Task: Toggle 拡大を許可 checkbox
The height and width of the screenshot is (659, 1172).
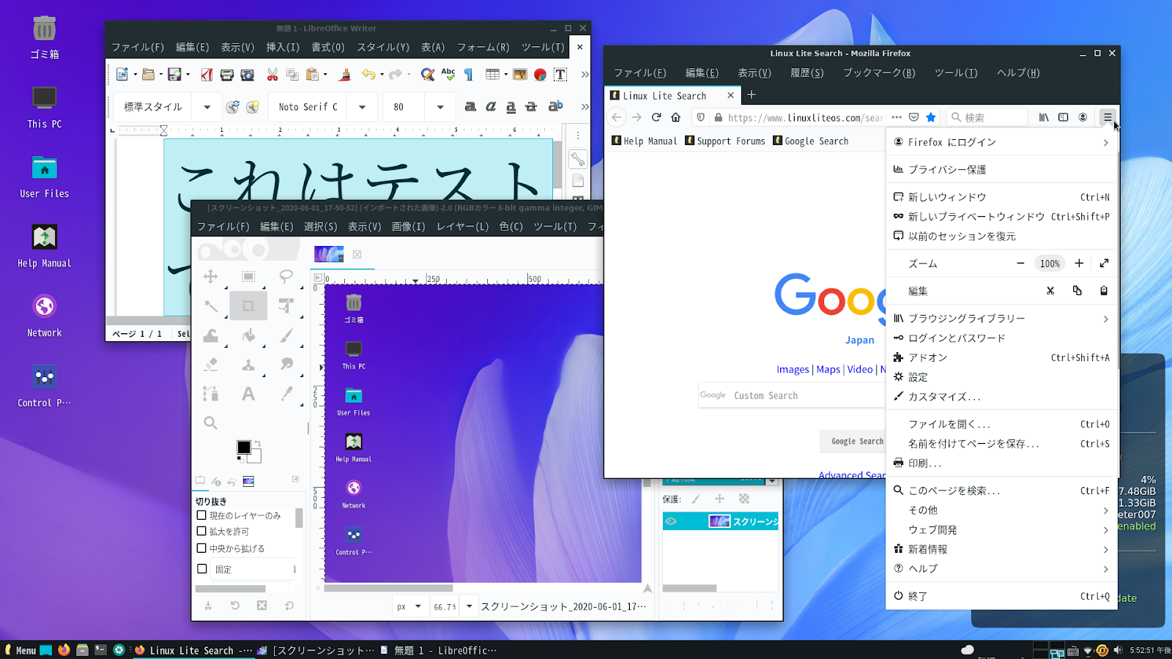Action: click(x=201, y=532)
